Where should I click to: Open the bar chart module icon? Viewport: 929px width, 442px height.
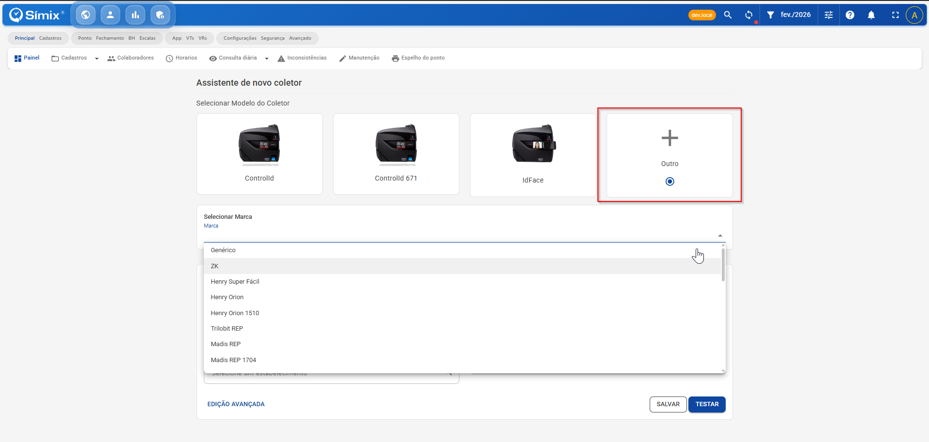pyautogui.click(x=135, y=15)
